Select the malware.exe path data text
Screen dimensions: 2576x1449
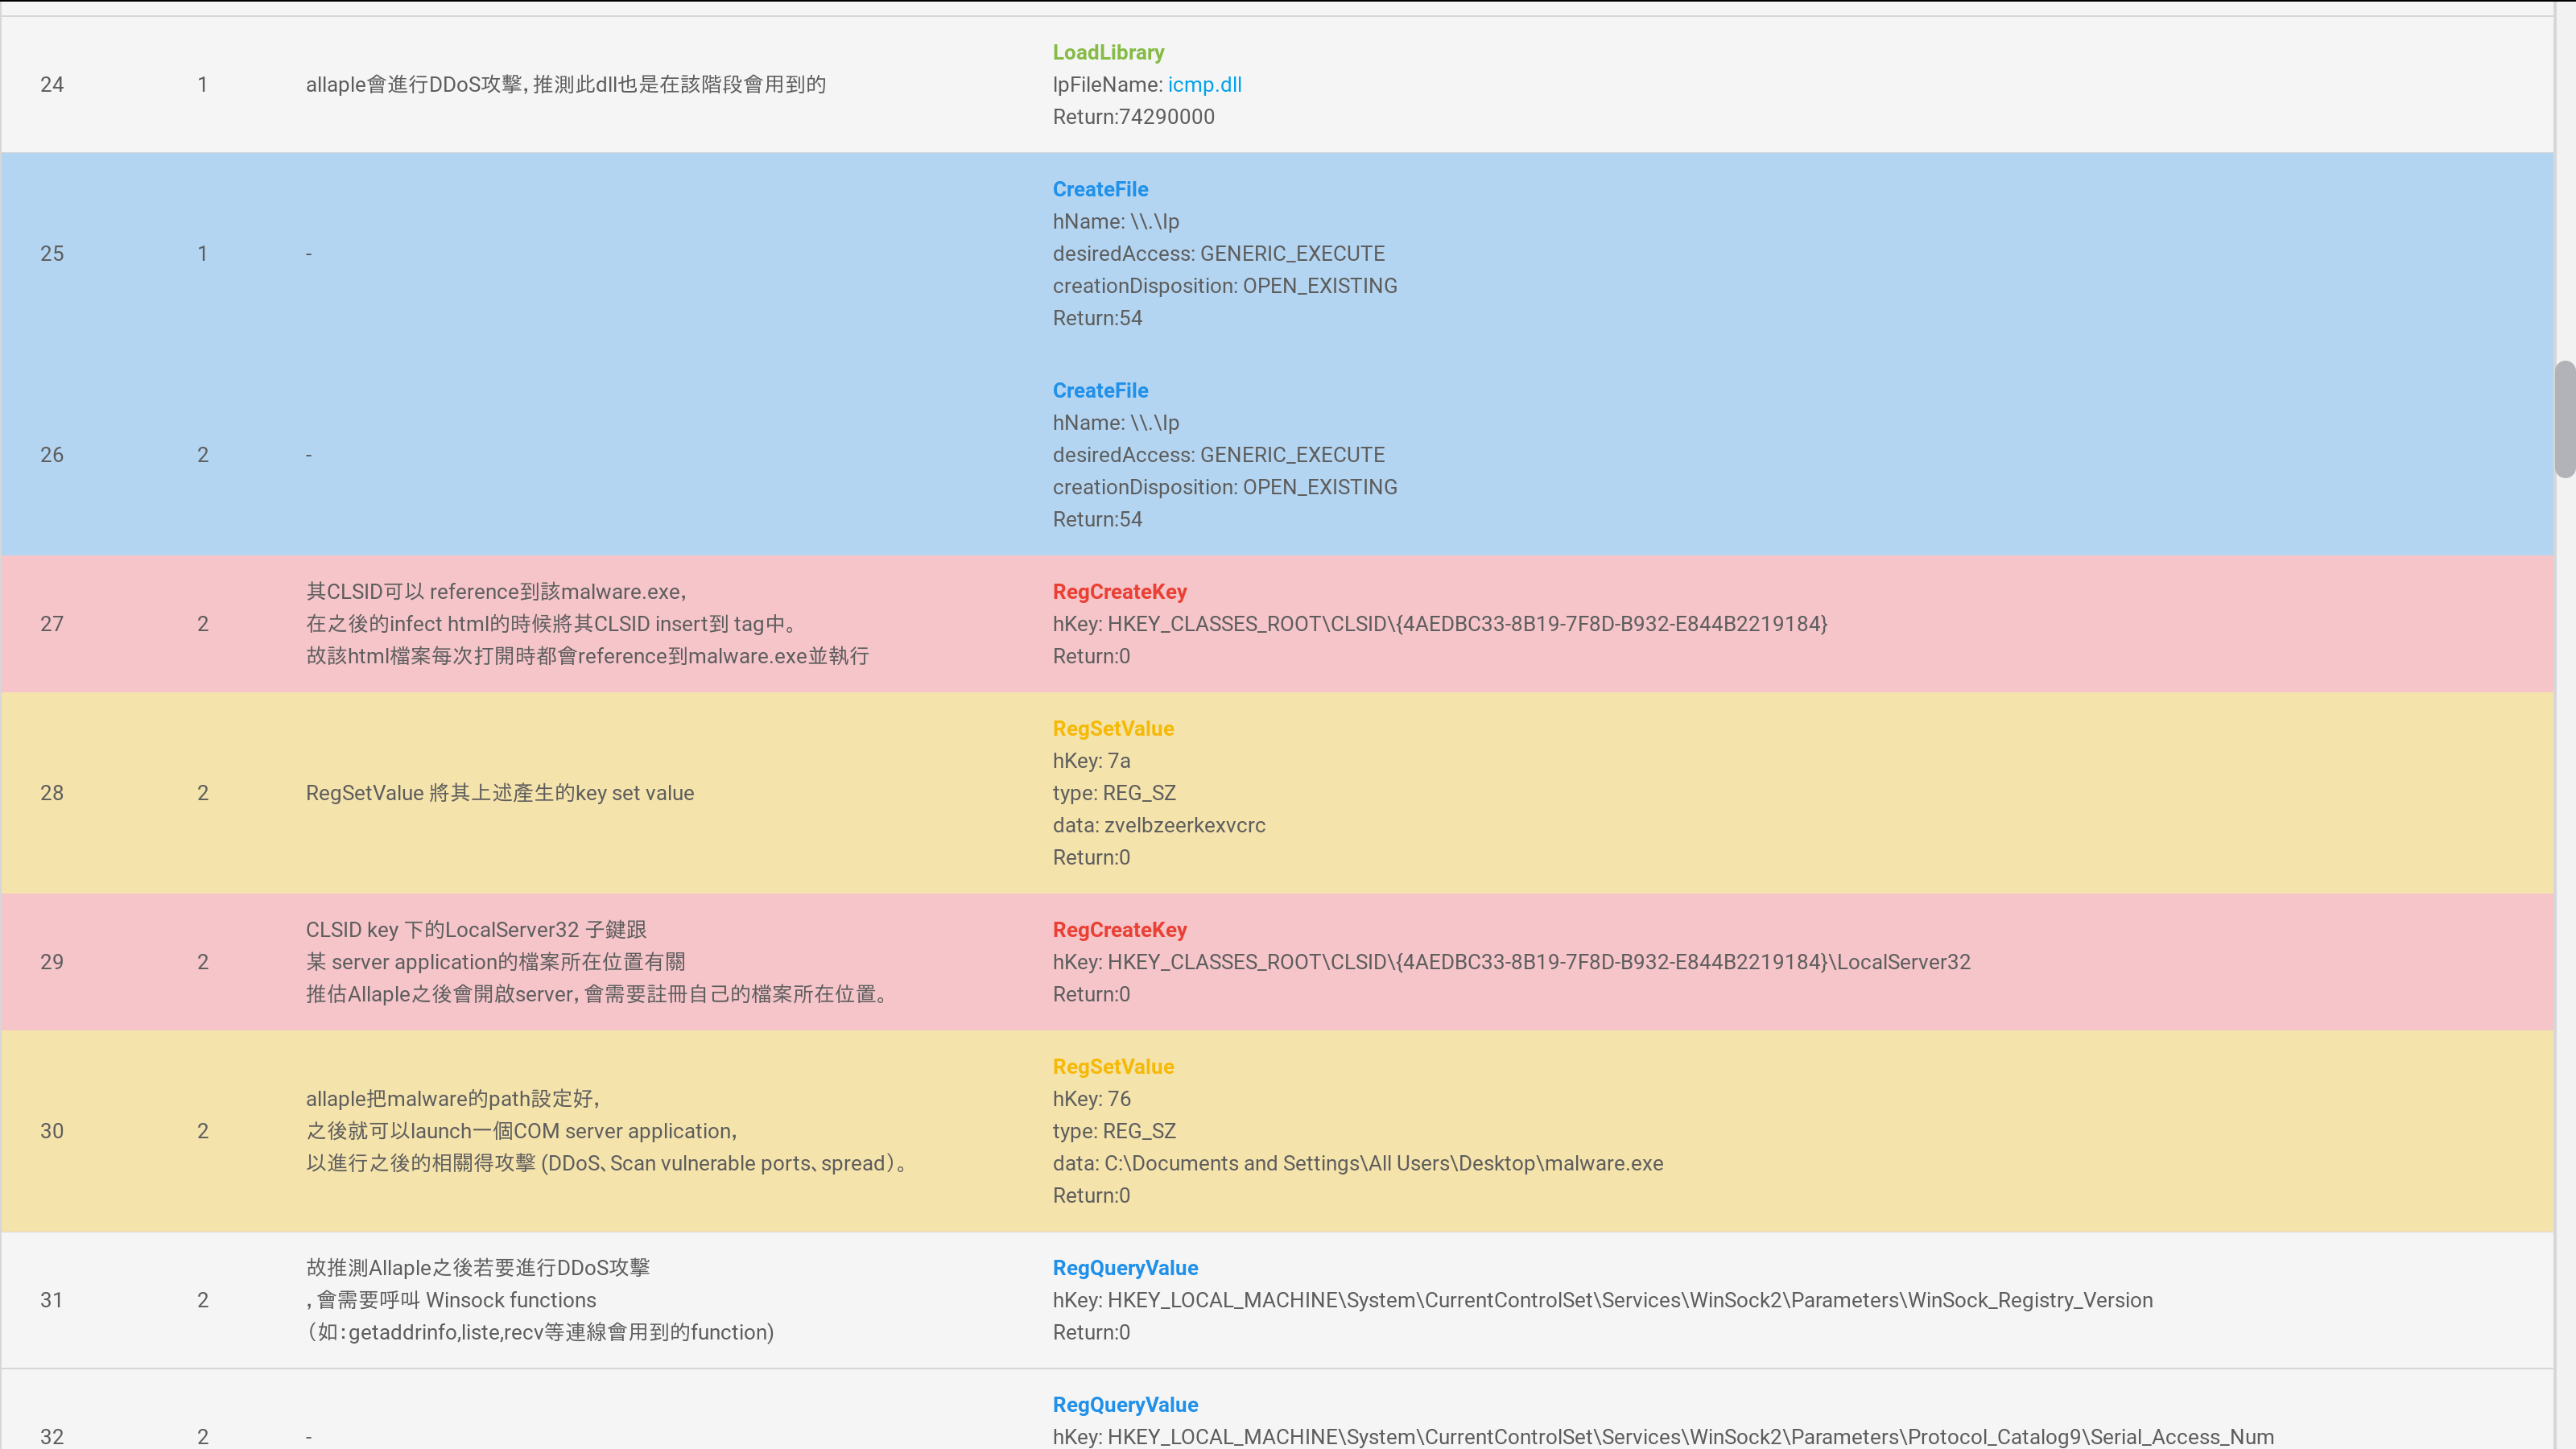(x=1383, y=1163)
